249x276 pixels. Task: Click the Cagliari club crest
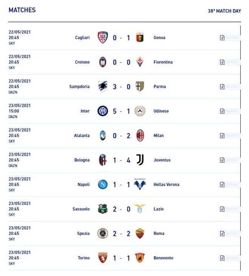[x=103, y=37]
